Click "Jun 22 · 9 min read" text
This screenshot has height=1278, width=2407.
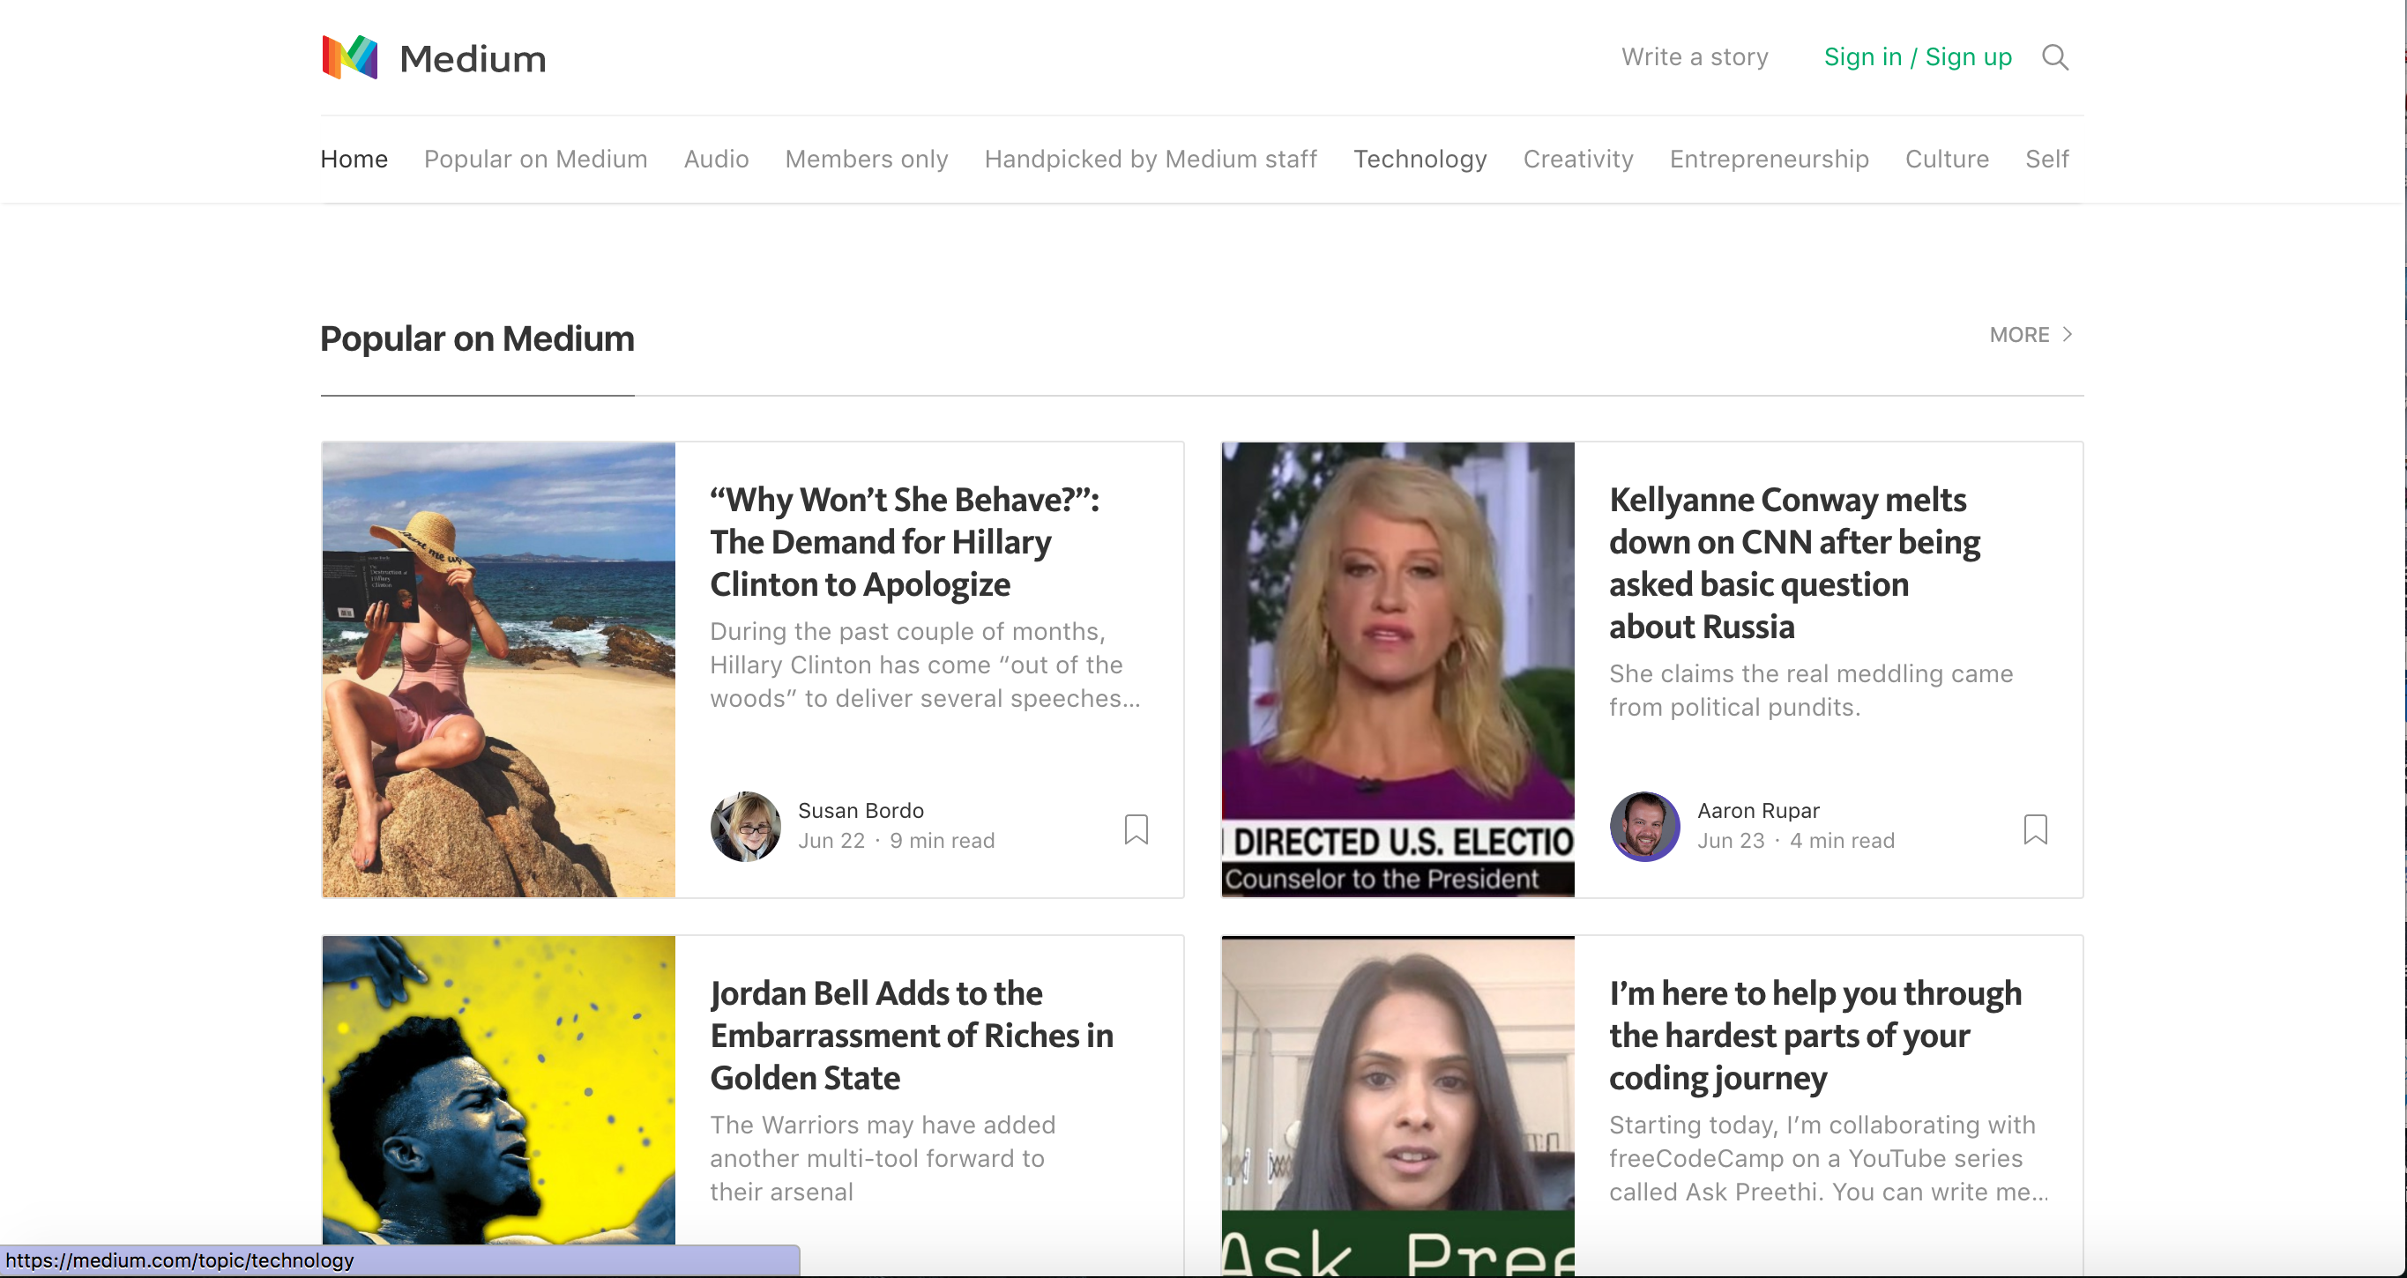(x=896, y=841)
